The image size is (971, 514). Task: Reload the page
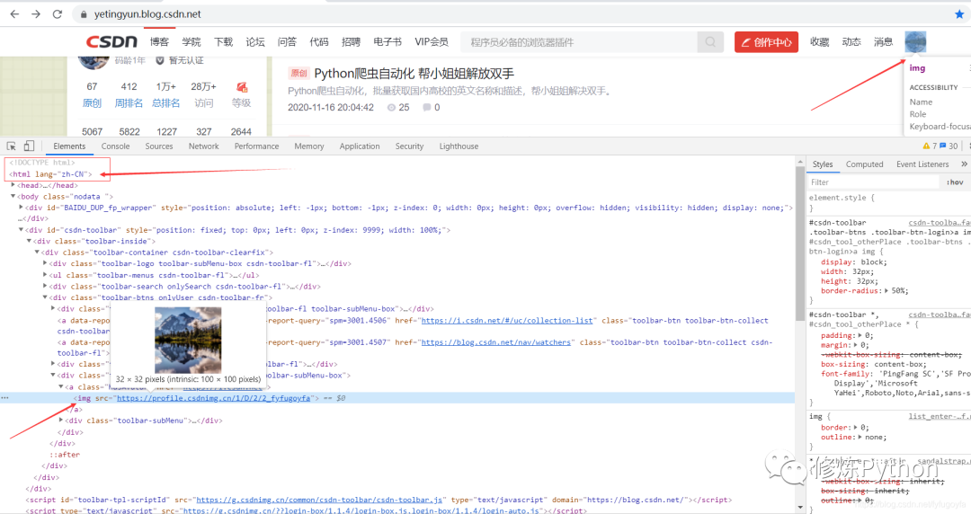tap(57, 13)
